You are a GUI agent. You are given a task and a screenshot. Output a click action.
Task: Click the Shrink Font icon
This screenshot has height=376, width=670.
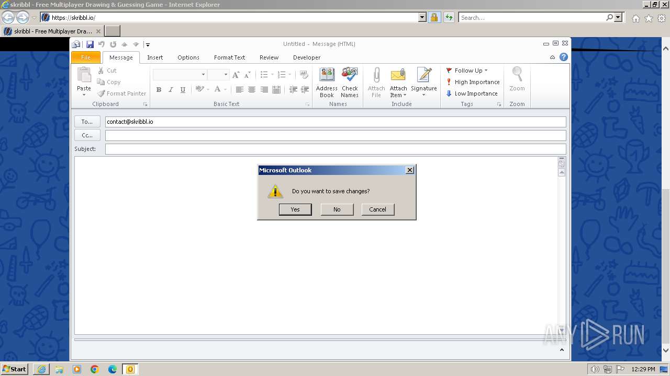[x=247, y=75]
